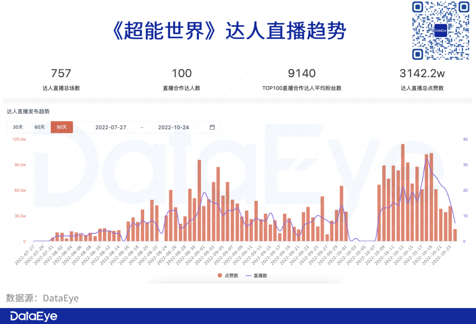Screen dimensions: 476x324
Task: Open the start date field 2022-07-27
Action: [111, 127]
